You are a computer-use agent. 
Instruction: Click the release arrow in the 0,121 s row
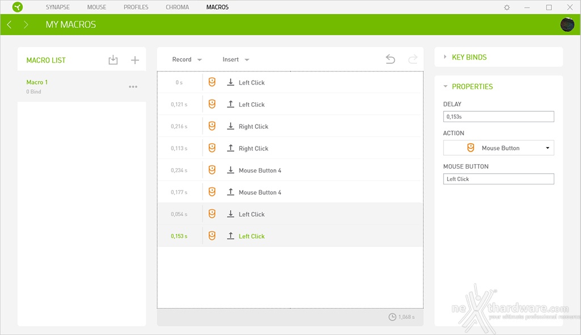tap(230, 104)
